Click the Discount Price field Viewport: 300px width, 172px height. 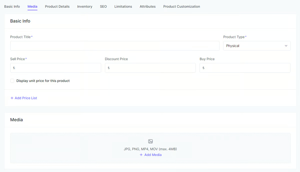point(150,68)
